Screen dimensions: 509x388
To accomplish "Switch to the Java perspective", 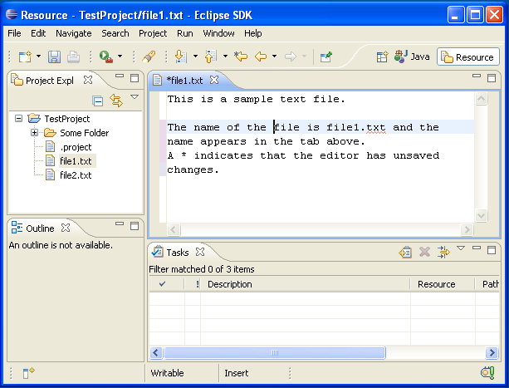I will [412, 56].
